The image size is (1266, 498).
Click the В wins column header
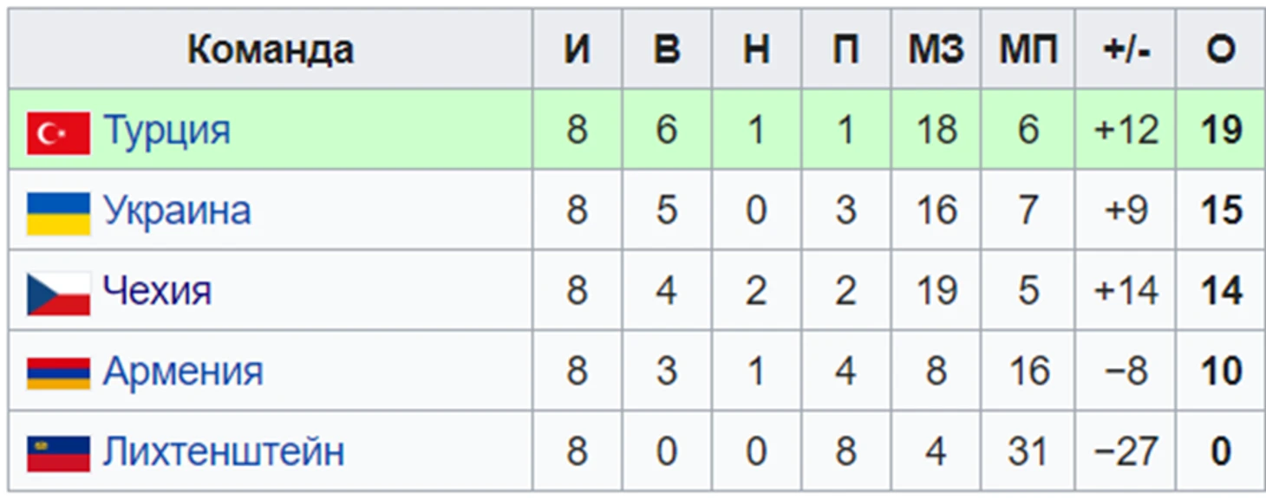(667, 50)
